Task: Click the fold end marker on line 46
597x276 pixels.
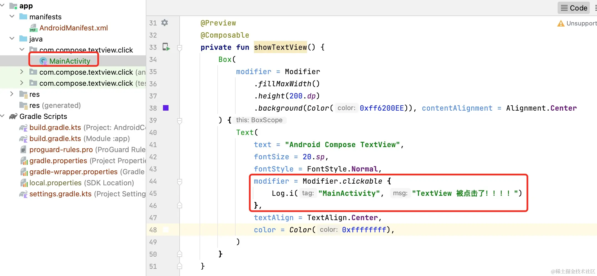Action: point(180,205)
